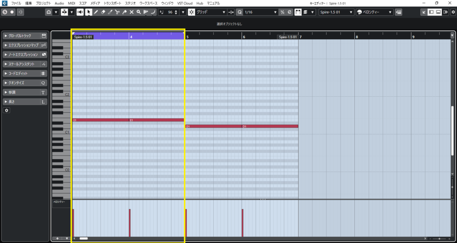Viewport: 457px width, 243px height.
Task: Select the Split scissors tool
Action: coord(117,12)
